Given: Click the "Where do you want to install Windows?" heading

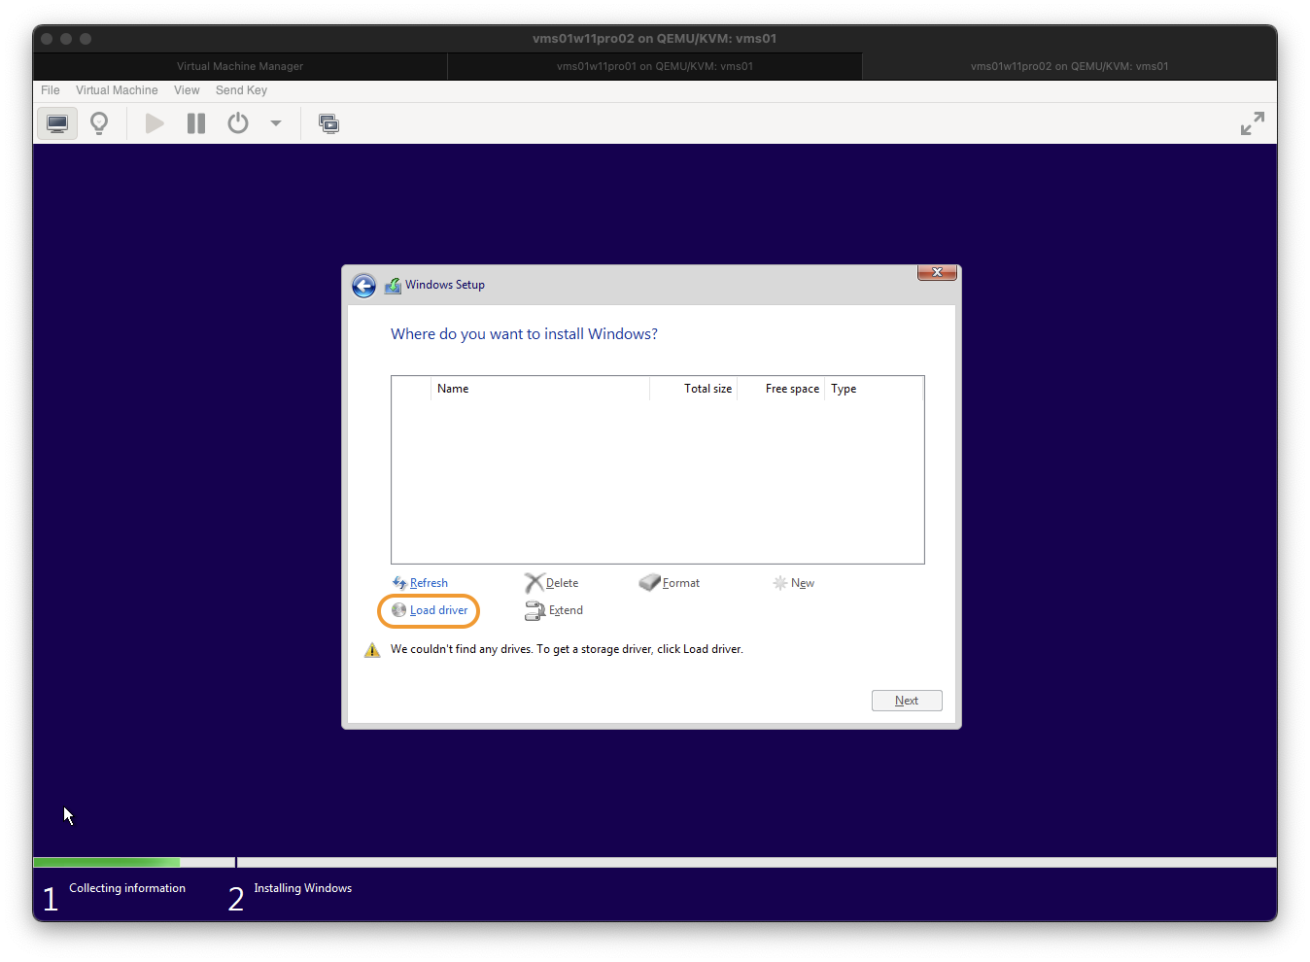Looking at the screenshot, I should click(x=524, y=334).
